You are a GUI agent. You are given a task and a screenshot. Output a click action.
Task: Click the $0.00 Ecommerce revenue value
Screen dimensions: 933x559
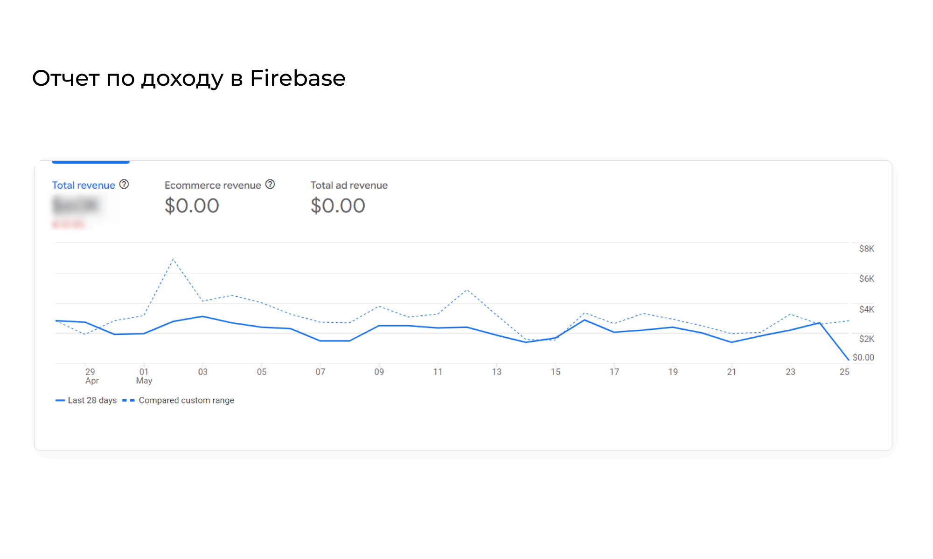pos(192,205)
